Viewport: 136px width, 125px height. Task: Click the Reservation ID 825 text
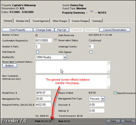click(13, 9)
